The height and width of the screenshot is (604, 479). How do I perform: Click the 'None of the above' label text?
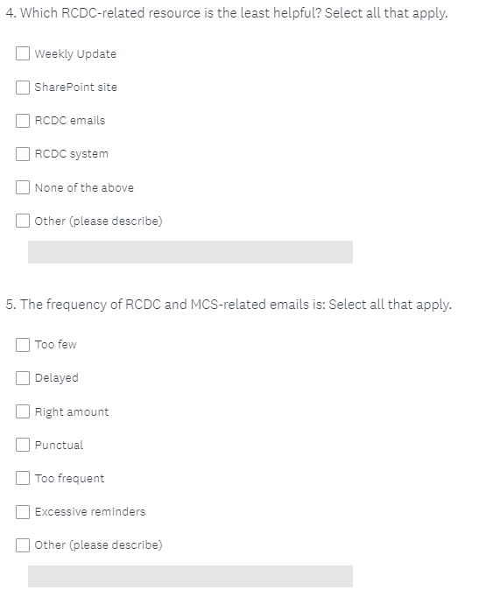[84, 187]
